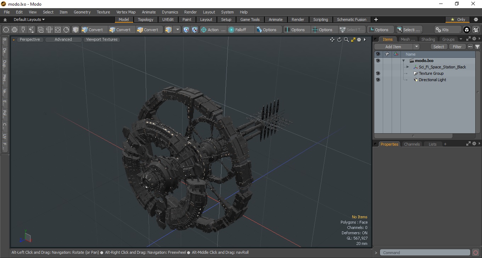Image resolution: width=482 pixels, height=258 pixels.
Task: Toggle the star Only button
Action: point(458,19)
